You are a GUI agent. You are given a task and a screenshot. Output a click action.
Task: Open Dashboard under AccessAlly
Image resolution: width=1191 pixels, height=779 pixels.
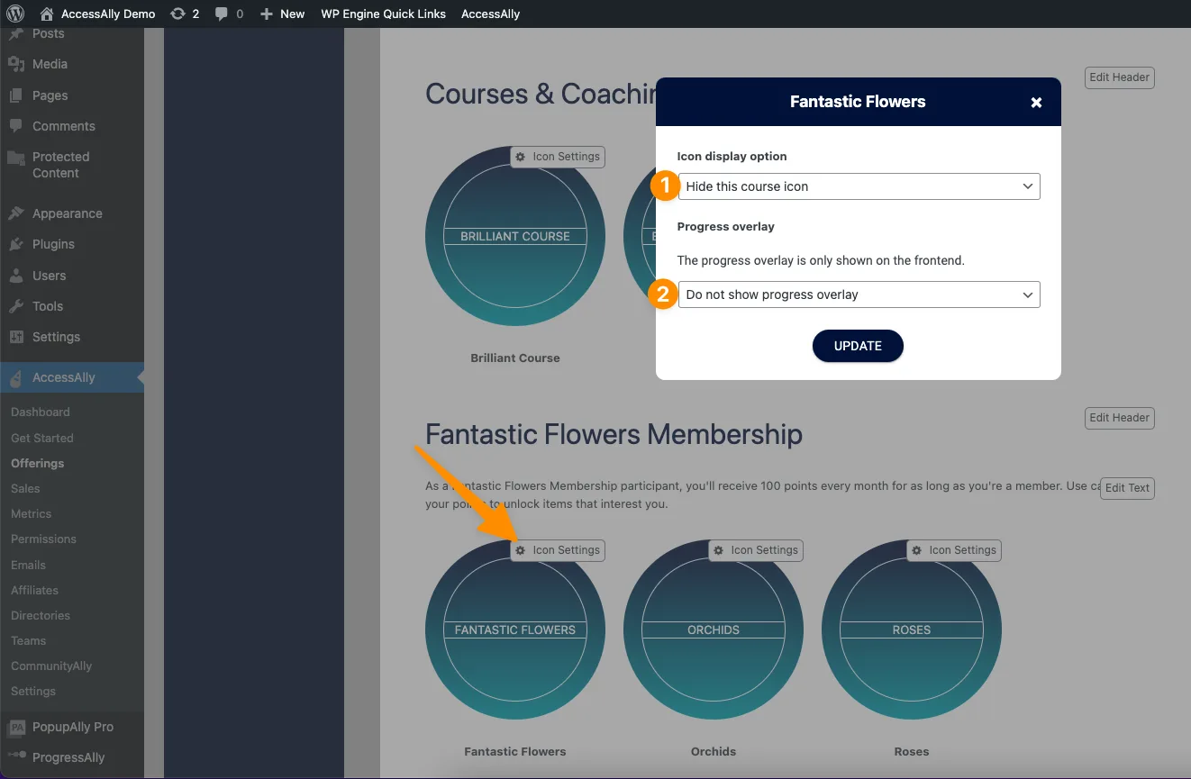41,412
